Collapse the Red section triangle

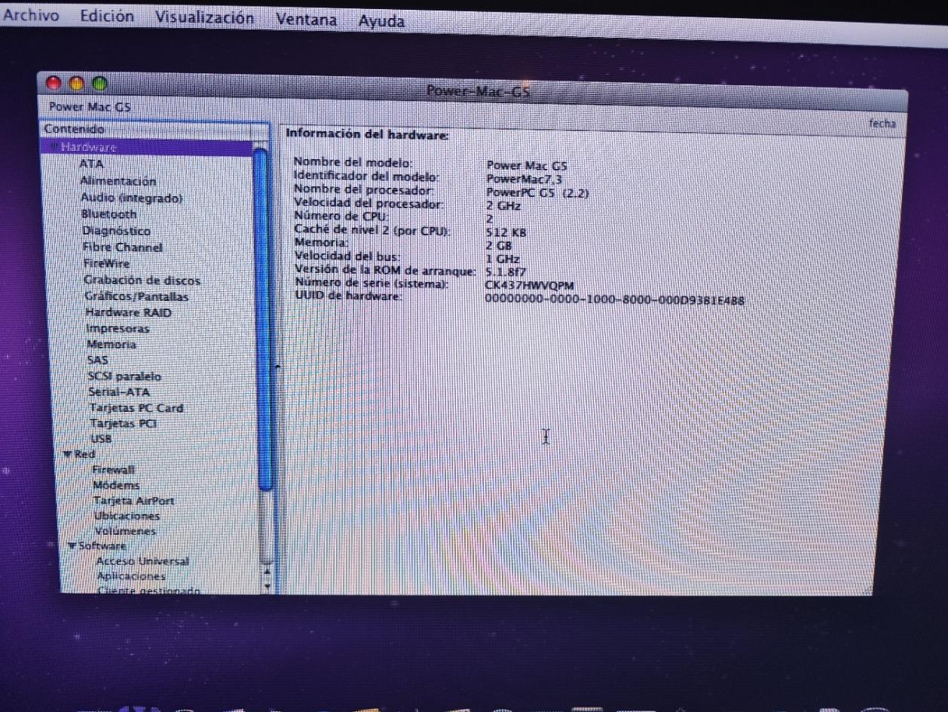coord(67,454)
